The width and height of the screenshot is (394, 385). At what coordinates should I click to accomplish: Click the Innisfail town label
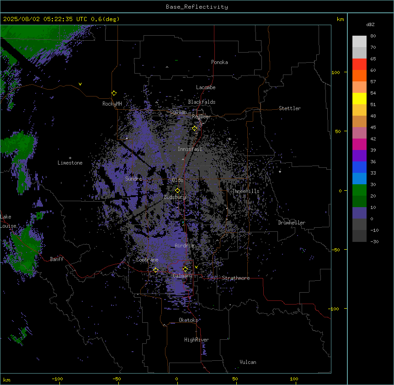(x=190, y=149)
